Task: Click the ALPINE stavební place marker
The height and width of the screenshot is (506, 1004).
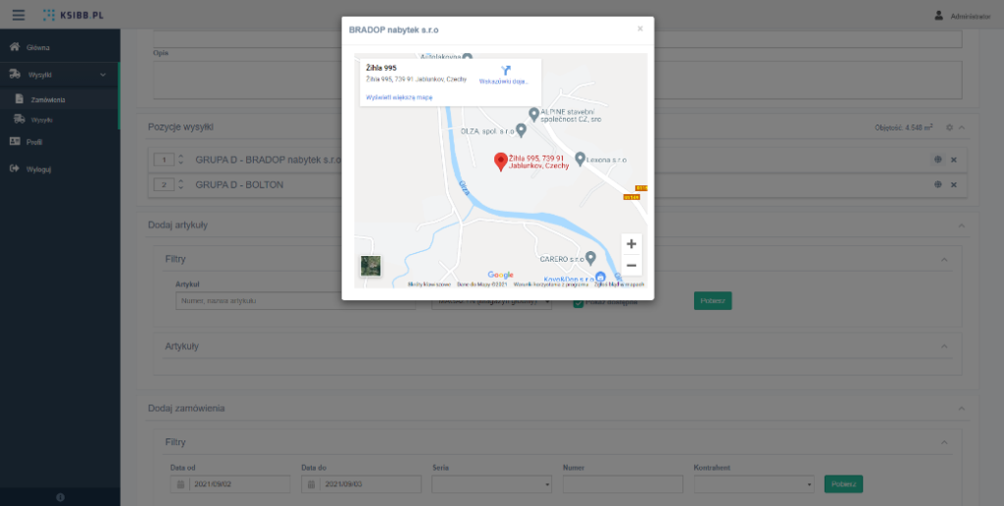Action: (x=533, y=114)
